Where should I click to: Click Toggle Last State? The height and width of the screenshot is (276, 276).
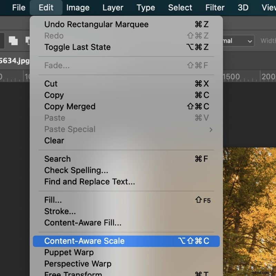pyautogui.click(x=77, y=47)
